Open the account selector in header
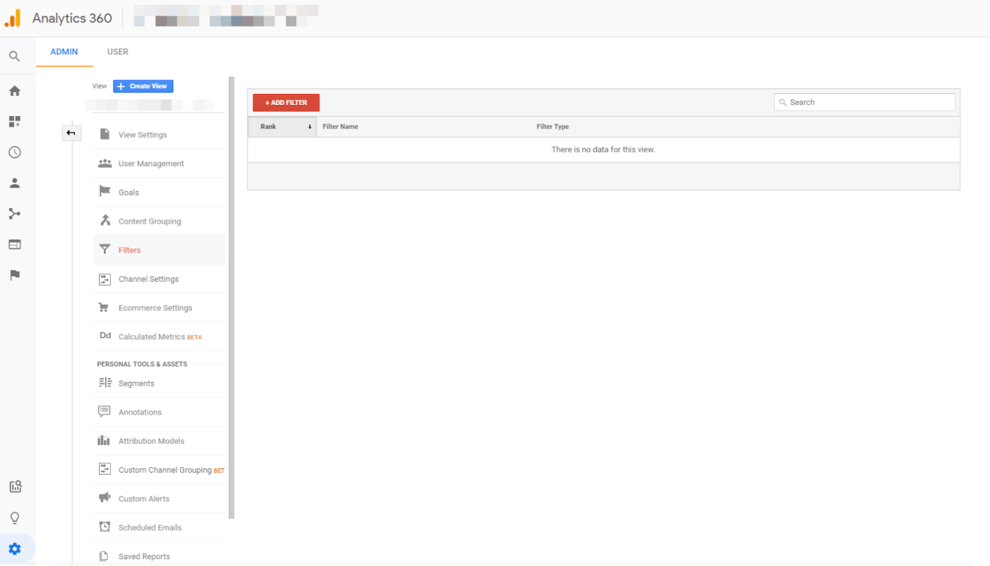The height and width of the screenshot is (566, 990). pos(225,16)
